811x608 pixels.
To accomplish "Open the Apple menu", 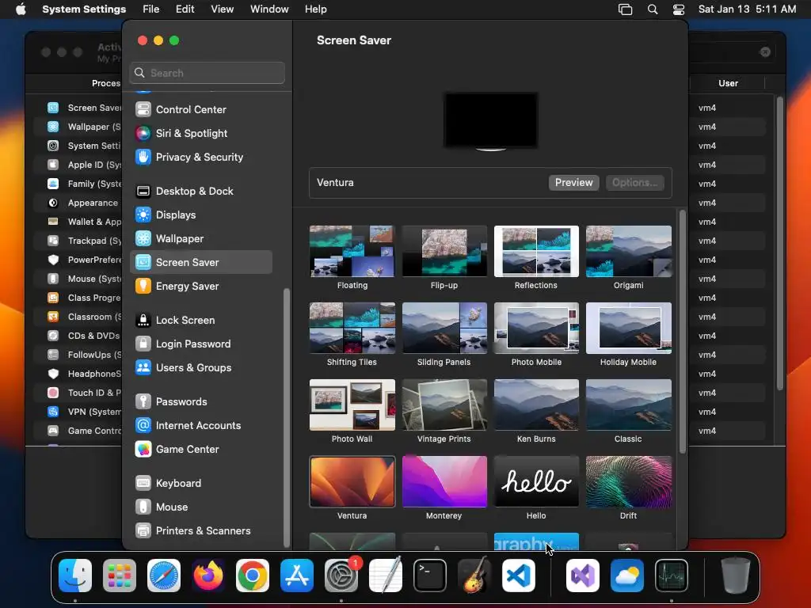I will coord(21,9).
